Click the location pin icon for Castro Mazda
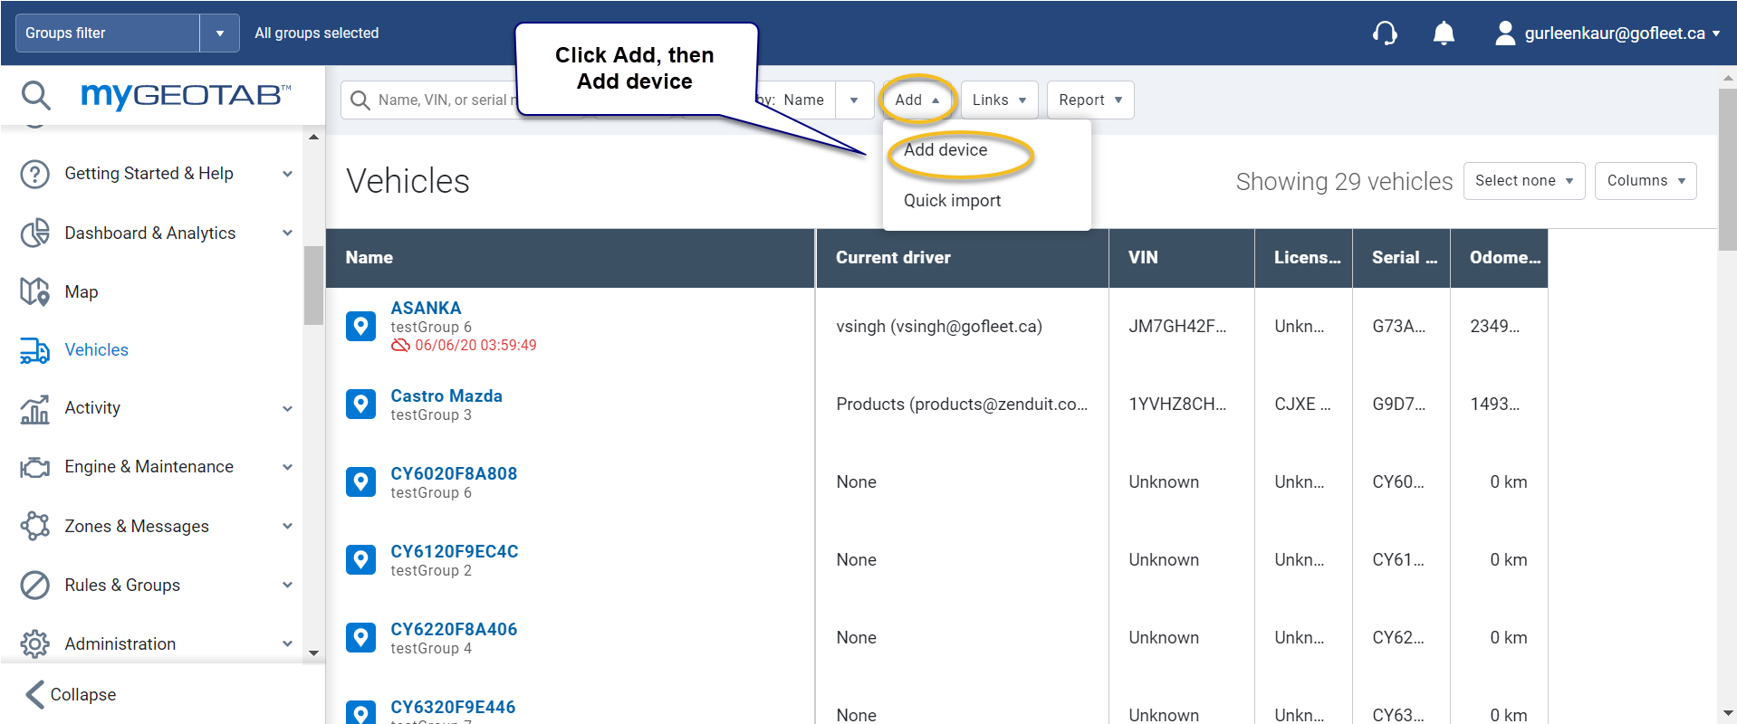This screenshot has width=1737, height=724. click(x=360, y=404)
